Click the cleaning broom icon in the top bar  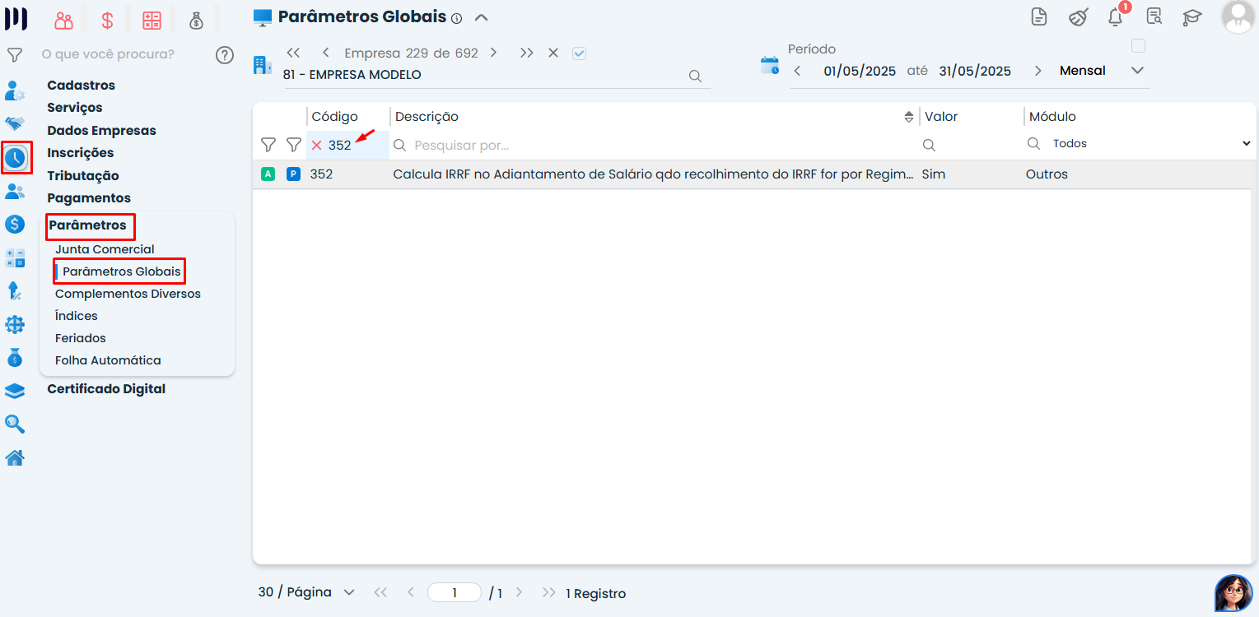1078,16
